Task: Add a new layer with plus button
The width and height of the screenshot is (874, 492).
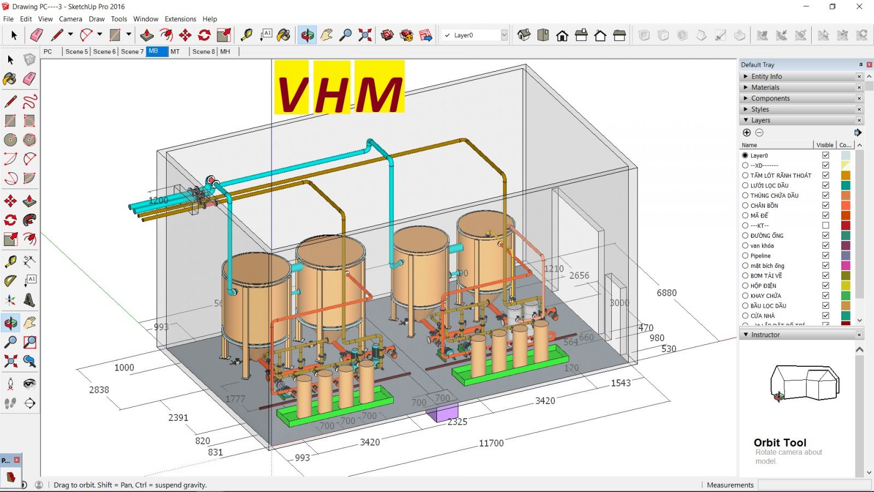Action: 747,132
